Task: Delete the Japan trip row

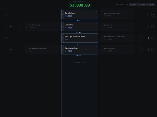Action: pos(153,26)
